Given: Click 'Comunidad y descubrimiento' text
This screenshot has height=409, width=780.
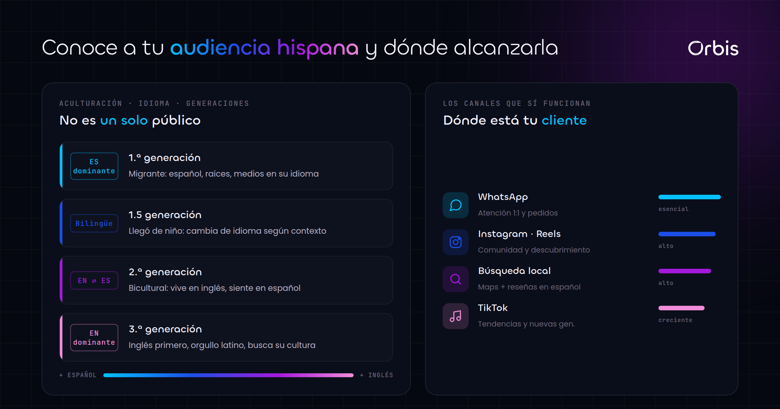Looking at the screenshot, I should [534, 250].
